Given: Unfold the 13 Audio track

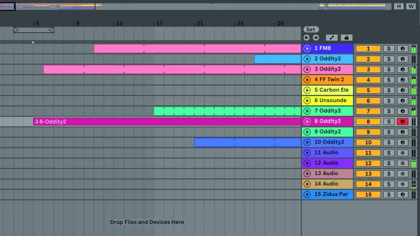Looking at the screenshot, I should 307,173.
